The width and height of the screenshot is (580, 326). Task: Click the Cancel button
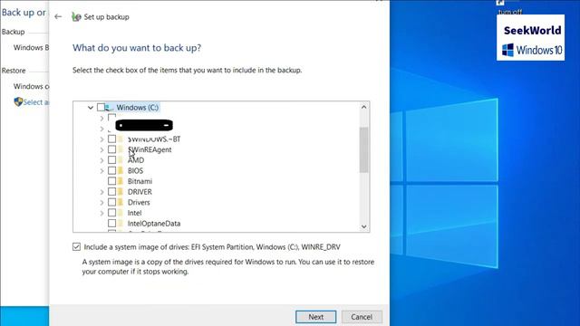pyautogui.click(x=362, y=317)
